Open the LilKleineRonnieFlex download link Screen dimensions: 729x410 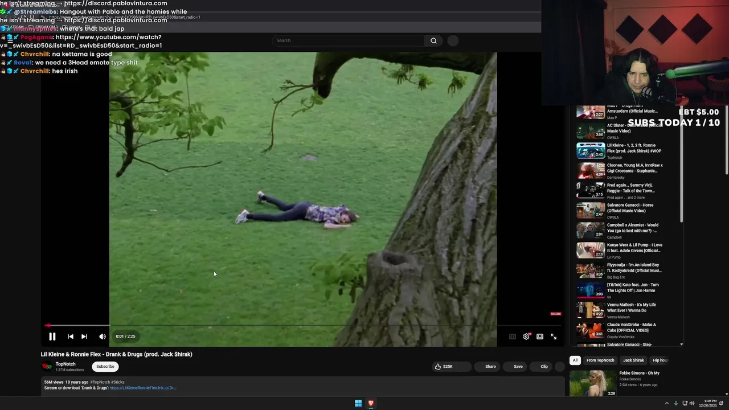142,388
